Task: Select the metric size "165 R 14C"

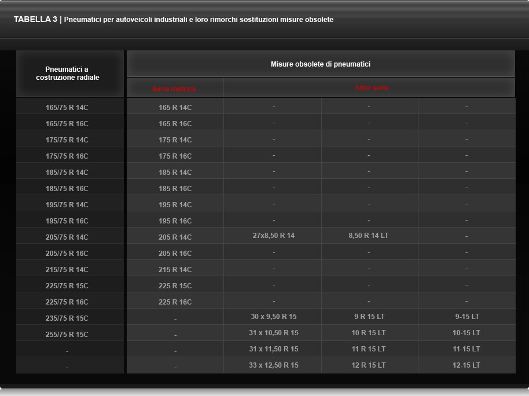Action: (x=175, y=107)
